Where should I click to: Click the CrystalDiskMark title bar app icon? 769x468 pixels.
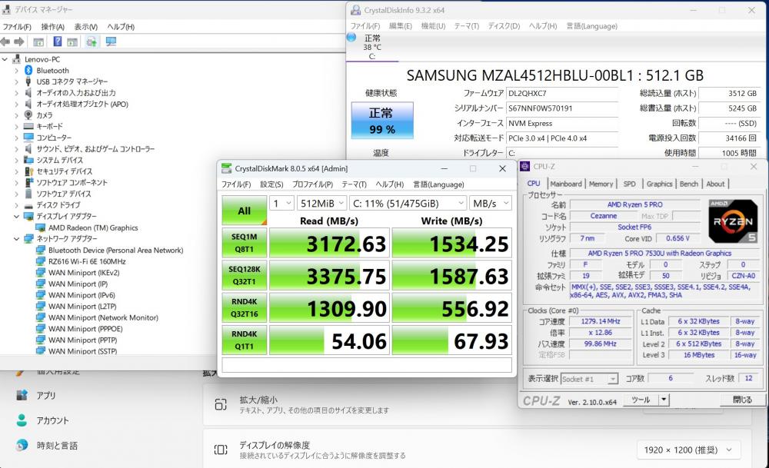tap(226, 168)
